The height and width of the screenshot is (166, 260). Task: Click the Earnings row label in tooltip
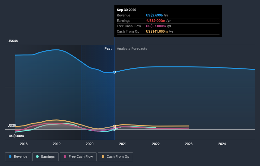(124, 21)
